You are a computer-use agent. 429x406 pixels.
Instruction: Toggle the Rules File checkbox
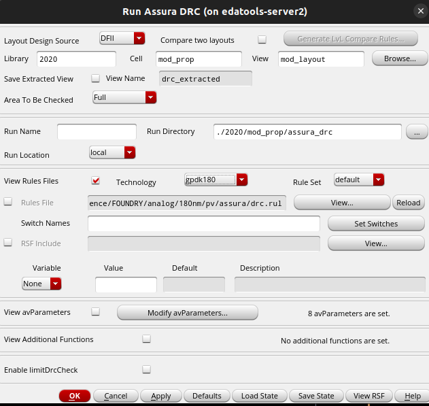click(8, 202)
